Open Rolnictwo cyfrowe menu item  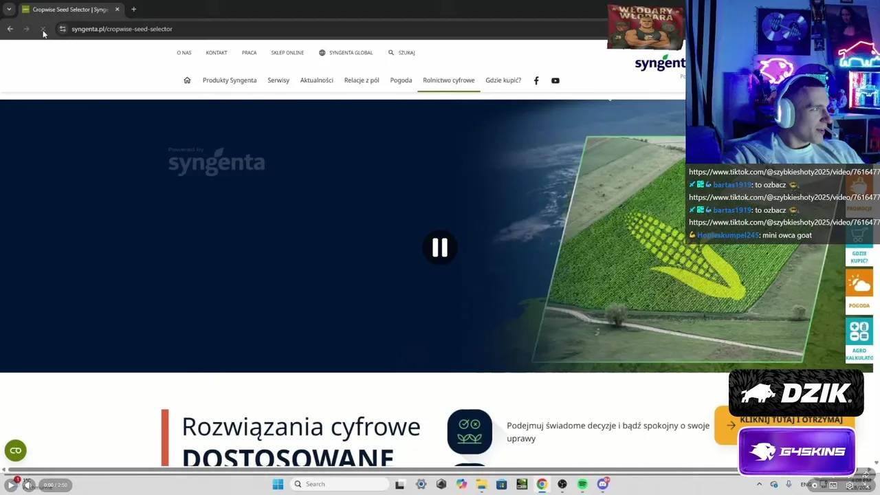point(449,80)
